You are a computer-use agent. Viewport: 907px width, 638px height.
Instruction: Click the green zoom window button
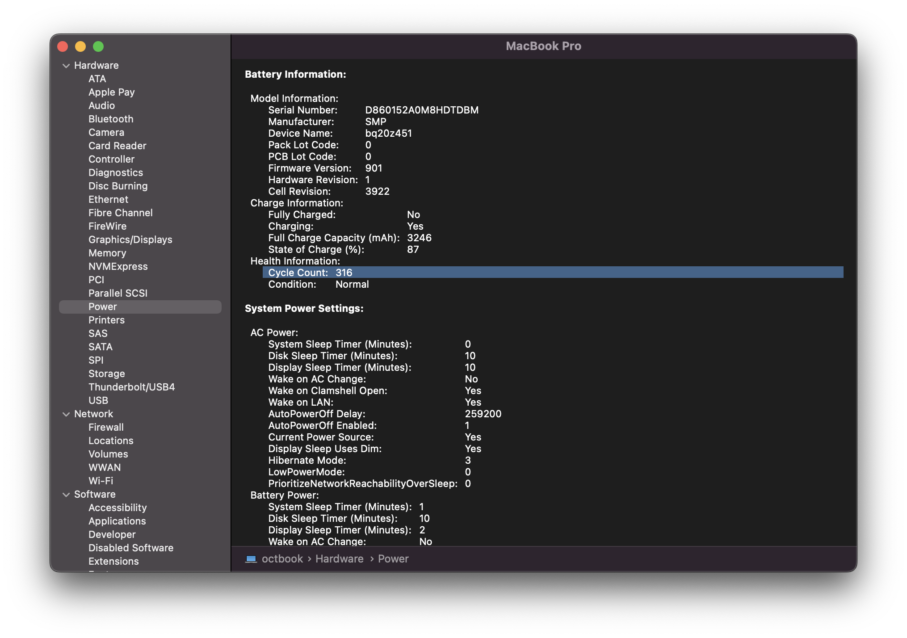(98, 46)
